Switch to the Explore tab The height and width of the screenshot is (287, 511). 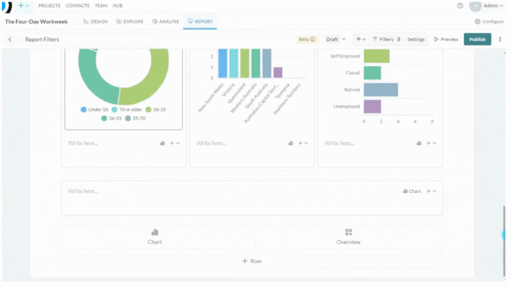coord(130,21)
